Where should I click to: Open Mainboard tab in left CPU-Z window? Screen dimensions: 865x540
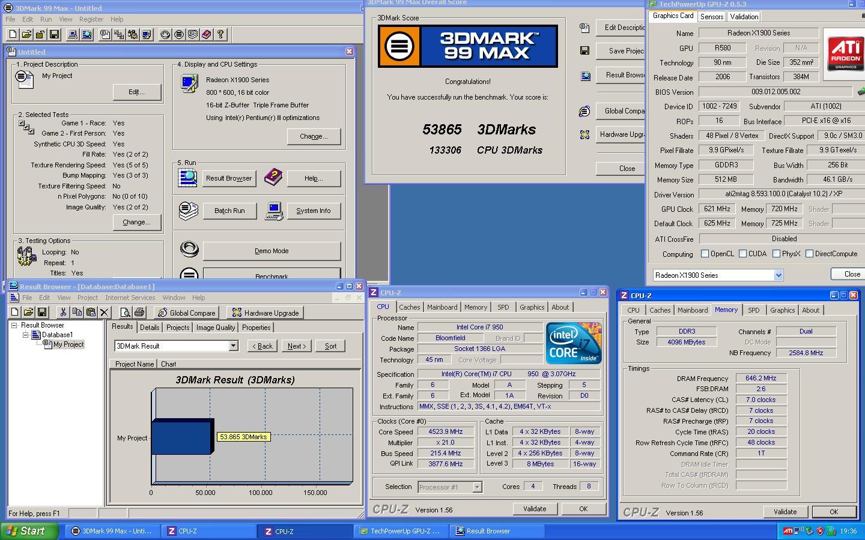pos(442,307)
